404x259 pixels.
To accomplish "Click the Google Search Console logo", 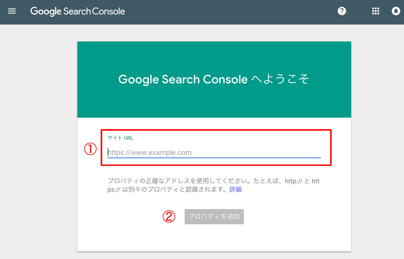I will (77, 11).
